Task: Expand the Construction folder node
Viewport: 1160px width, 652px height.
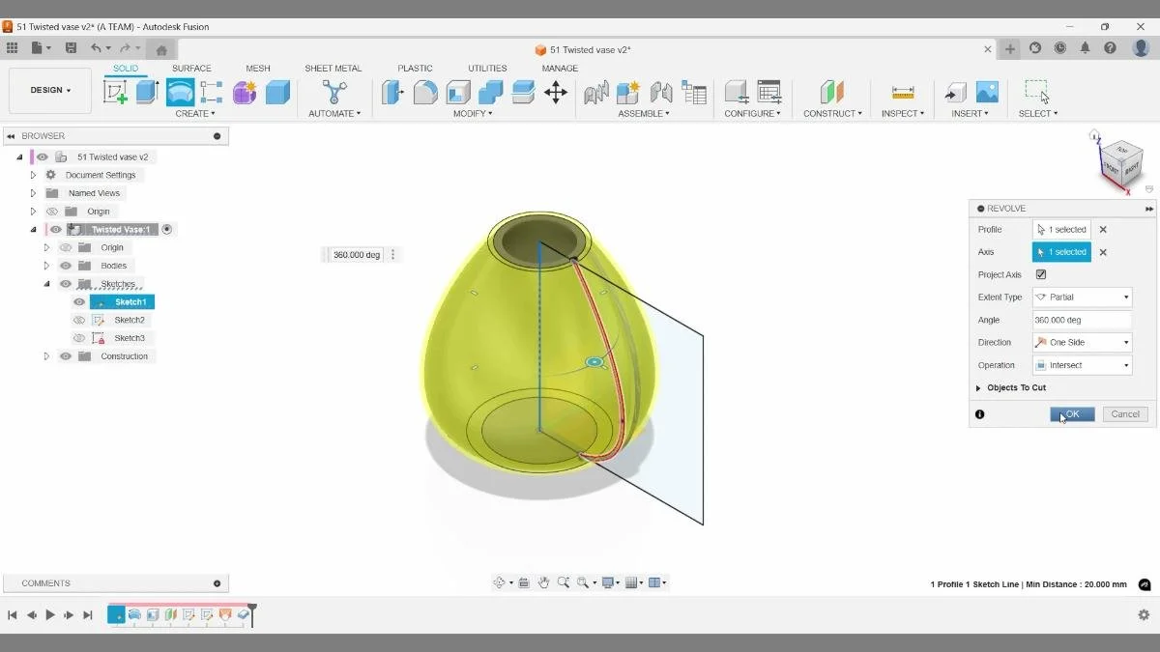Action: pos(46,356)
